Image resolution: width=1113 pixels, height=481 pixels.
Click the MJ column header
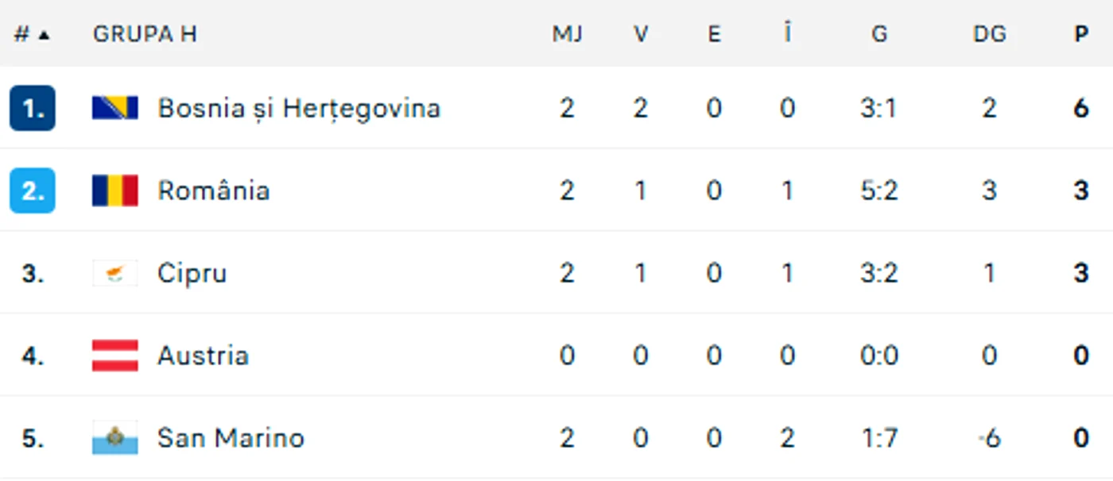[568, 34]
